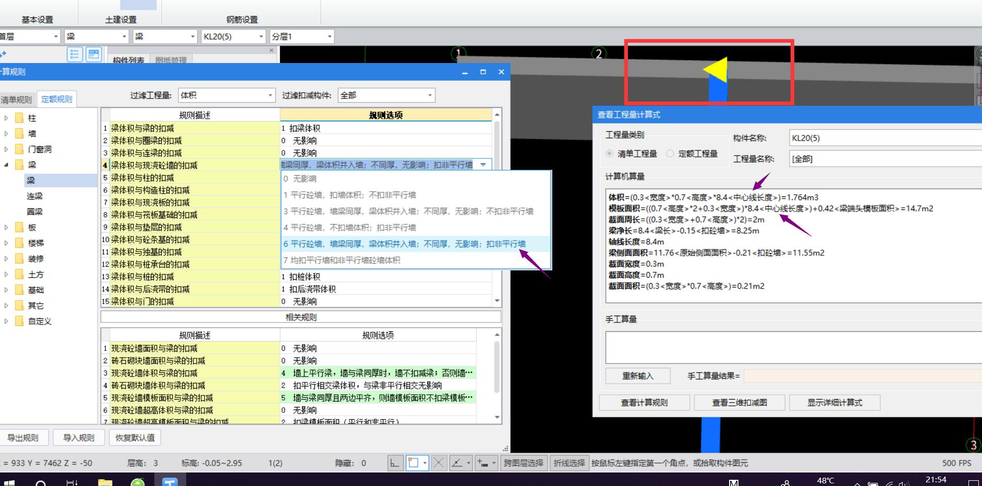This screenshot has width=982, height=486.
Task: Click the 墙 folder icon in rule tree
Action: pos(19,134)
